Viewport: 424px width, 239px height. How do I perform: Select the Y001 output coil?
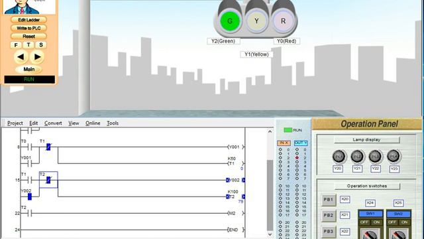tap(236, 147)
